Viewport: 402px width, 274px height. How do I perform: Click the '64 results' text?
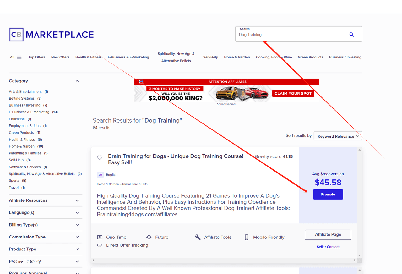click(x=101, y=128)
